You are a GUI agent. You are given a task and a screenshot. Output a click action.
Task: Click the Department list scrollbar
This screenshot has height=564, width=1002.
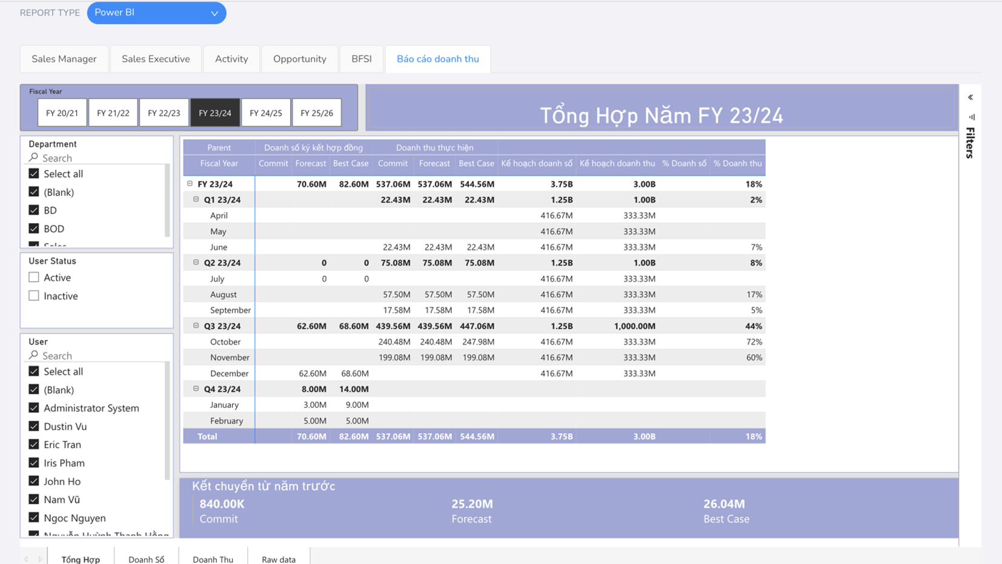[x=167, y=200]
